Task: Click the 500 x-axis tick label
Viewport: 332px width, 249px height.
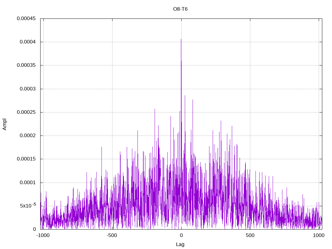Action: tap(250, 235)
